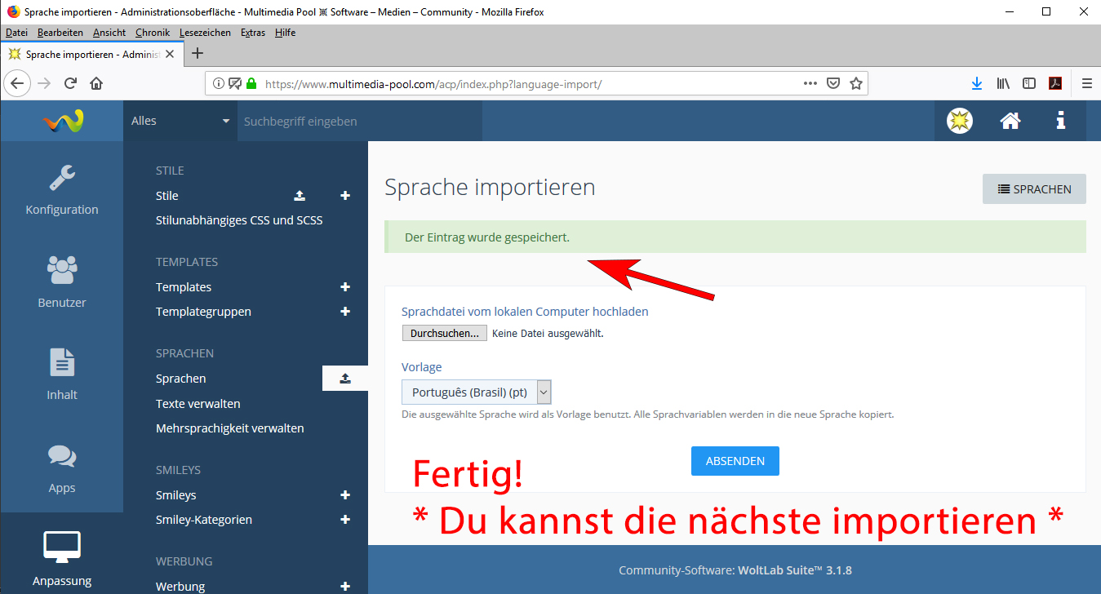Open Firefox hamburger menu

click(x=1086, y=83)
